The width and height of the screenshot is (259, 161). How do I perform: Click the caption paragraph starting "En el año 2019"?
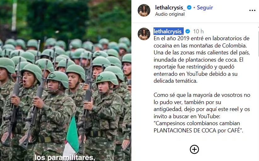click(202, 60)
